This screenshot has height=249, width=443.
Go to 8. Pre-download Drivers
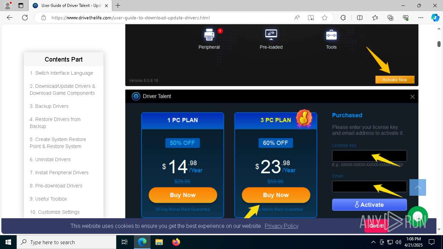point(56,186)
